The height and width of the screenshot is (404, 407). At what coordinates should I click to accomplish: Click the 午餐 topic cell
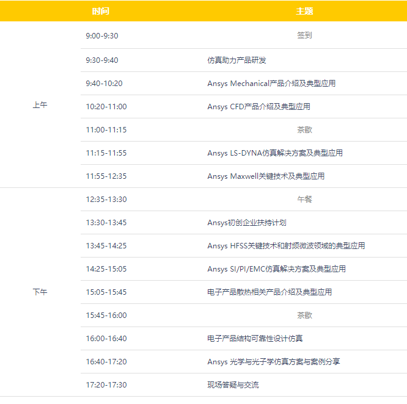pyautogui.click(x=304, y=200)
